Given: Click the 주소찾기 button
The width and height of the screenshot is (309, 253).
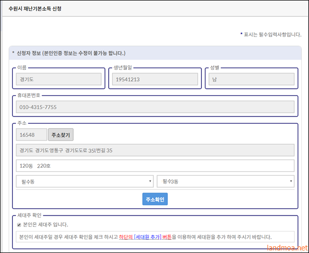Looking at the screenshot, I should tap(61, 135).
